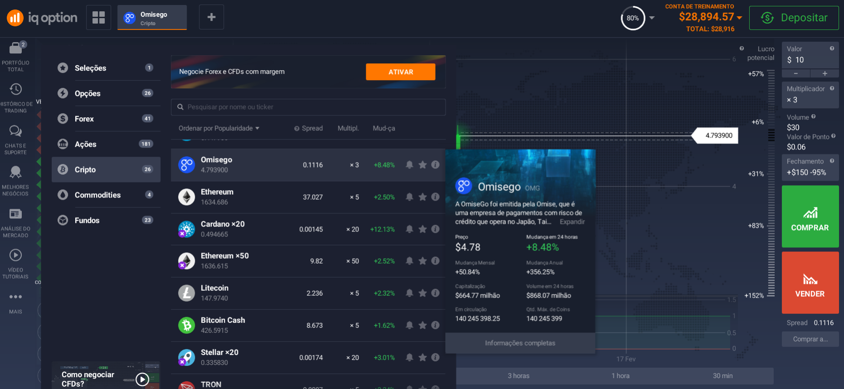This screenshot has width=844, height=389.
Task: Click the IQ Option logo
Action: pyautogui.click(x=42, y=18)
